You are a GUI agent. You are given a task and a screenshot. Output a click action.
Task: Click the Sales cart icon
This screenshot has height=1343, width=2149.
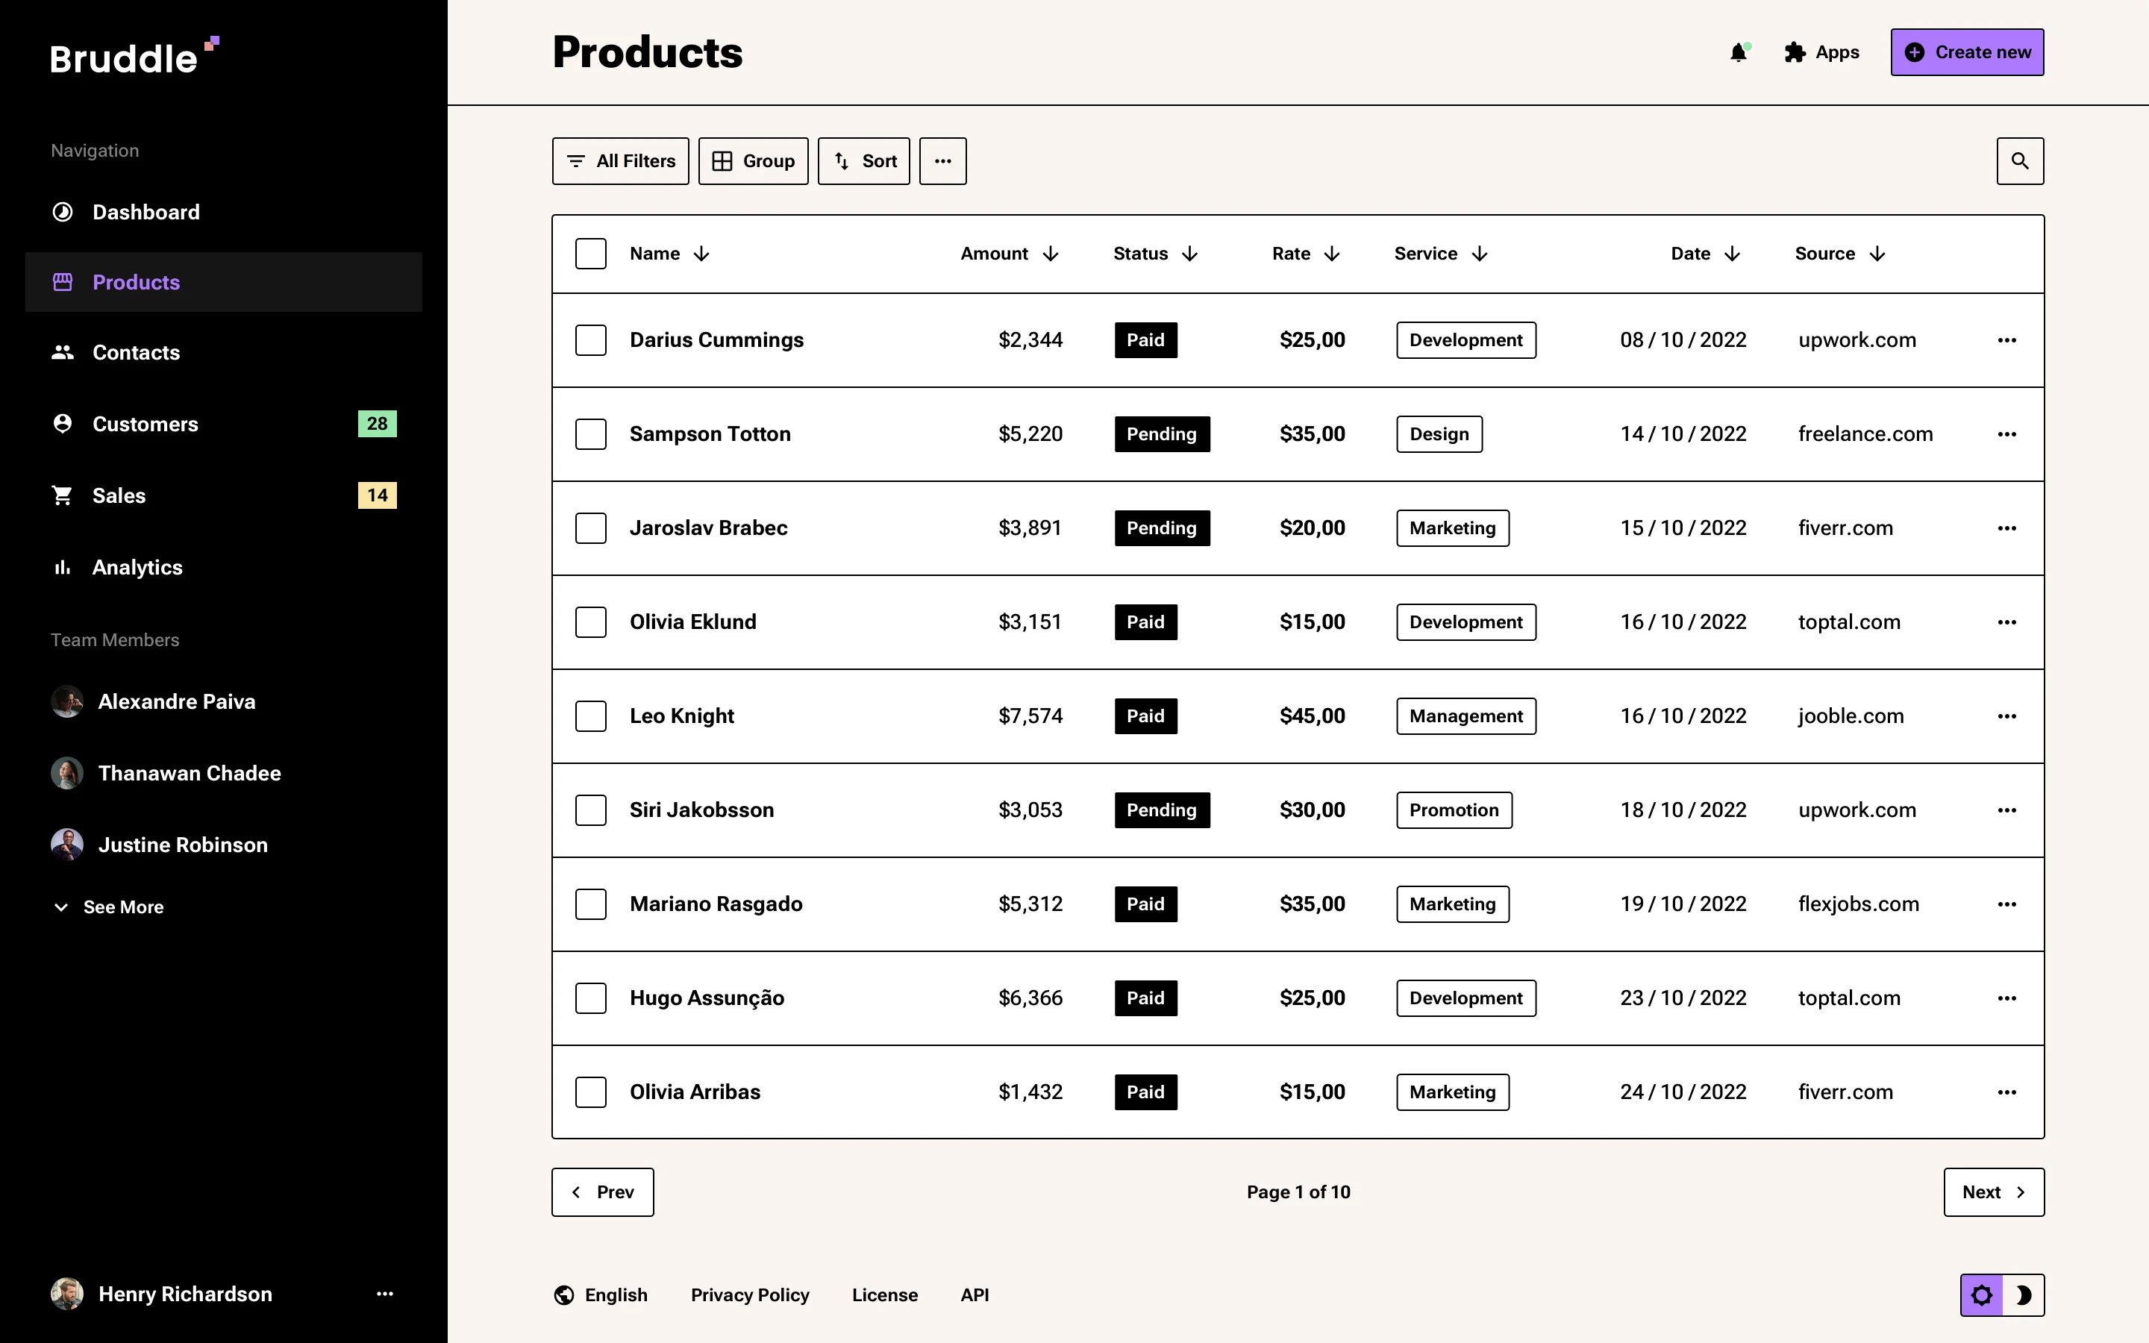pyautogui.click(x=62, y=495)
